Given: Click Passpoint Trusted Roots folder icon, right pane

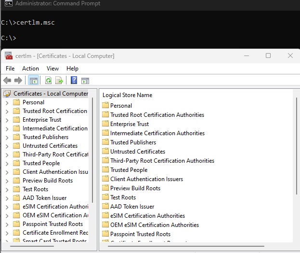Looking at the screenshot, I should pos(105,234).
